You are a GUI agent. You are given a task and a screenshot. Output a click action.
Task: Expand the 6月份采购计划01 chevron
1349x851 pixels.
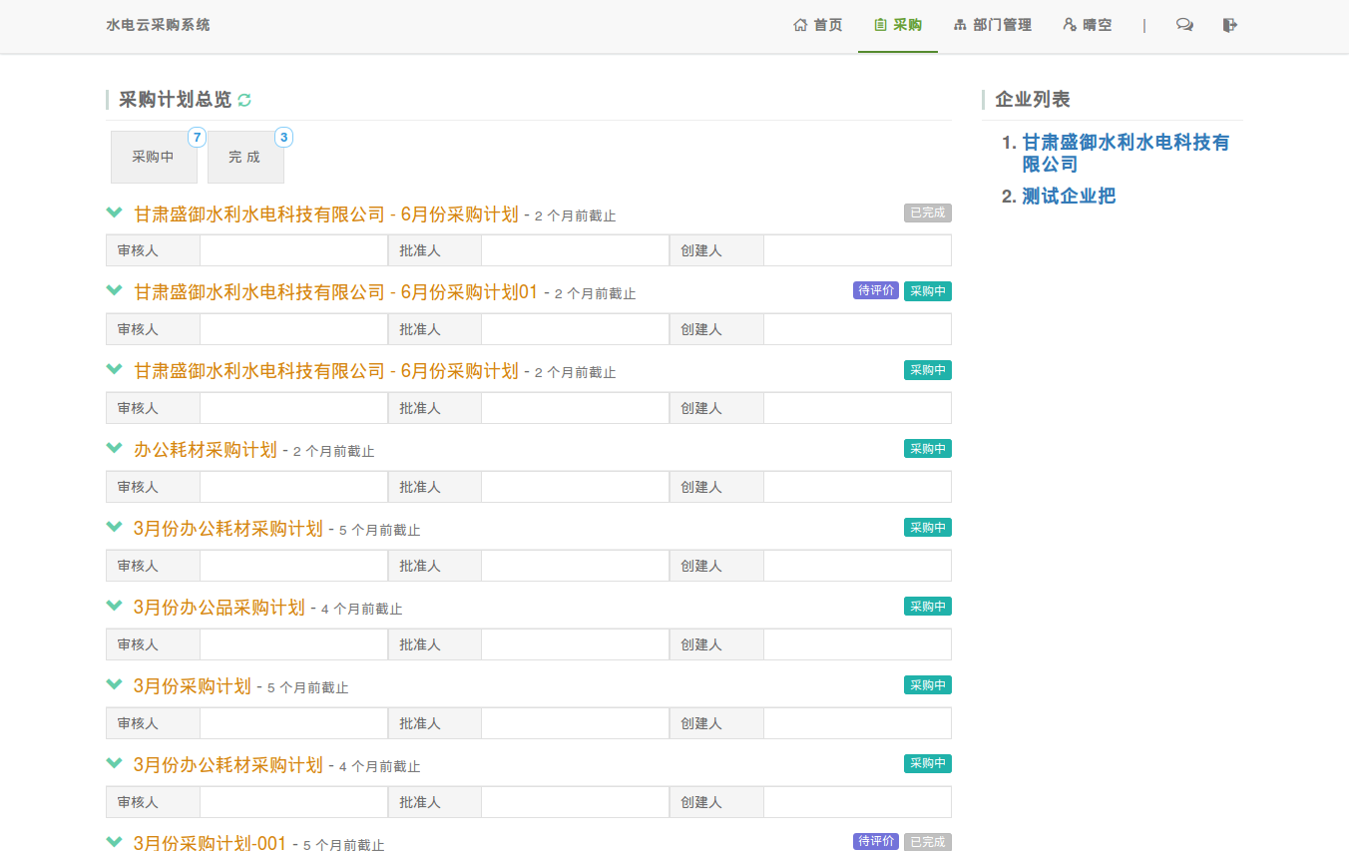115,291
